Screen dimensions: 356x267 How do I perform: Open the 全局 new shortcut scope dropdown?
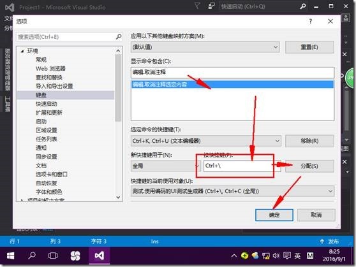(165, 166)
